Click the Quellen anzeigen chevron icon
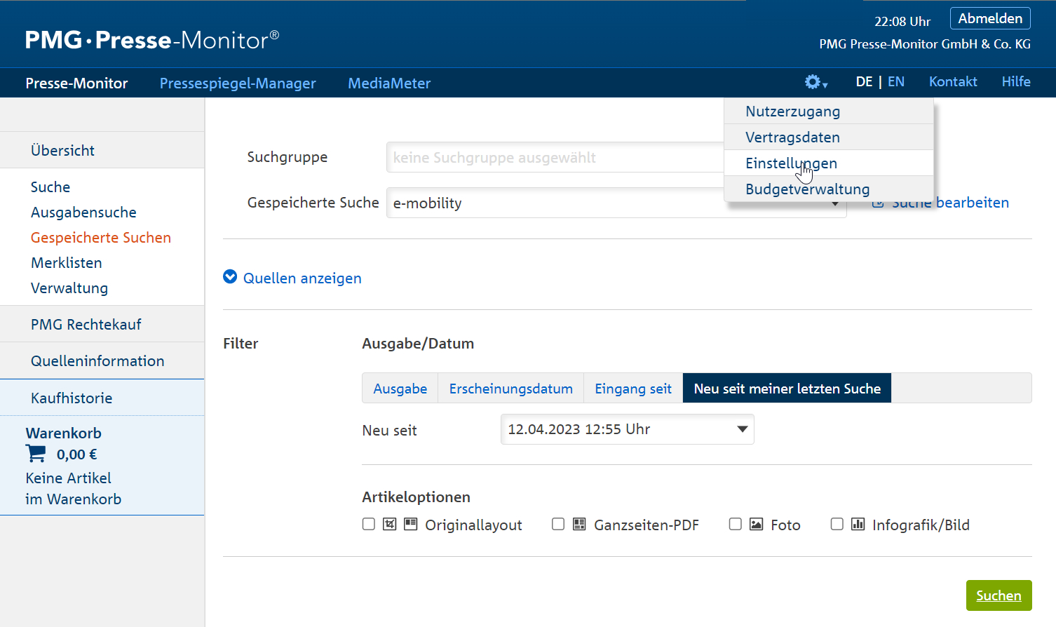The image size is (1056, 627). (x=230, y=277)
